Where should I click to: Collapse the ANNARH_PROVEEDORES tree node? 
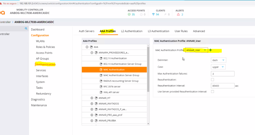click(92, 53)
